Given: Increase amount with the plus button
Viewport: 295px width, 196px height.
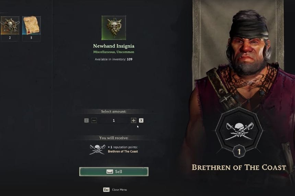Looking at the screenshot, I should point(133,120).
